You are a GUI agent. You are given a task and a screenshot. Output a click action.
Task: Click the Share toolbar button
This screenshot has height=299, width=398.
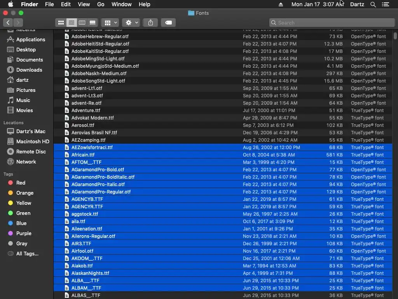pyautogui.click(x=150, y=23)
